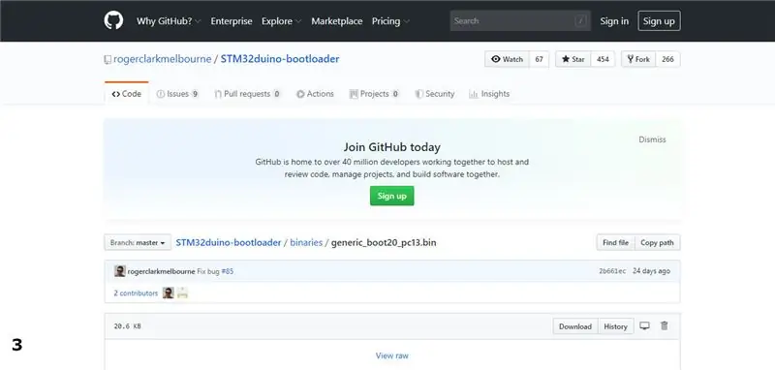775x370 pixels.
Task: Open the Enterprise nav item
Action: [232, 21]
